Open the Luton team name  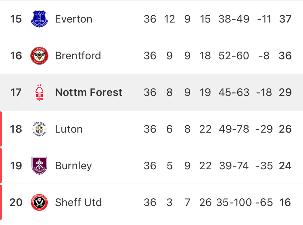tap(69, 129)
